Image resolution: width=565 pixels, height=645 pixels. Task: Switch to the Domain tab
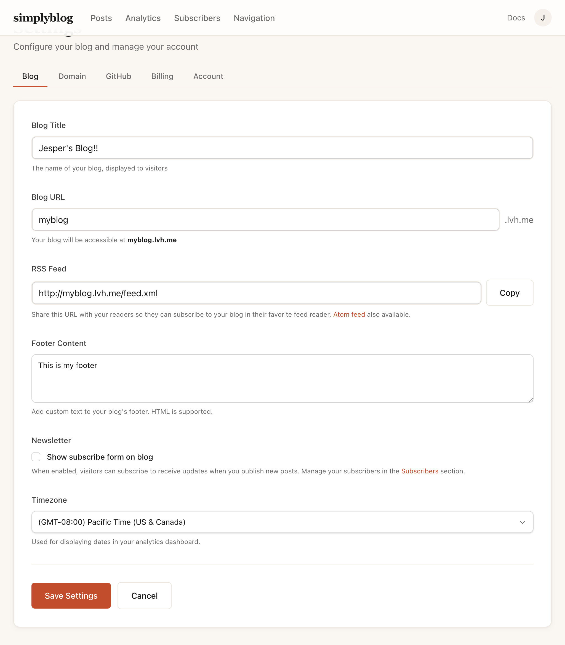[x=72, y=76]
